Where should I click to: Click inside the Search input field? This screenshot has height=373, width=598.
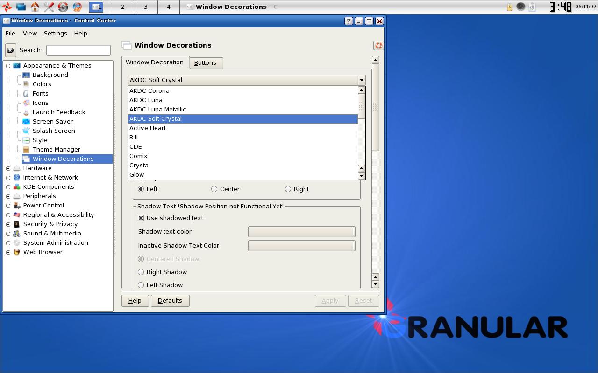(78, 50)
